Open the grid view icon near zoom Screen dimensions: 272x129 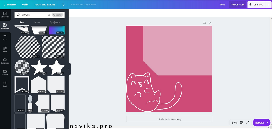coord(242,123)
